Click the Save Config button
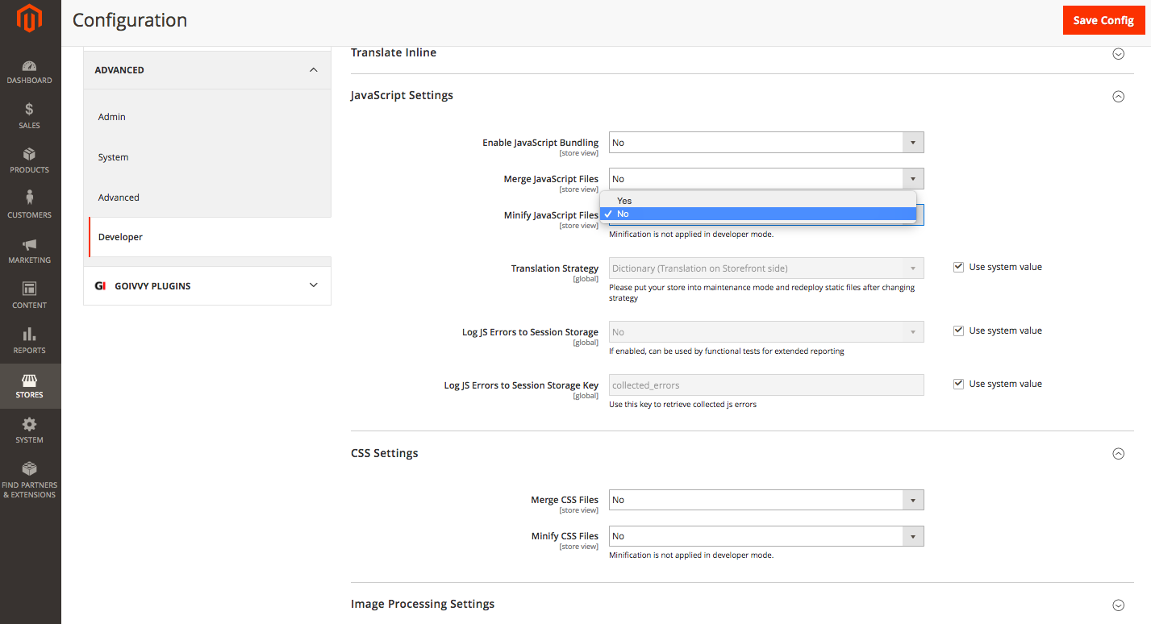1151x624 pixels. pyautogui.click(x=1103, y=20)
